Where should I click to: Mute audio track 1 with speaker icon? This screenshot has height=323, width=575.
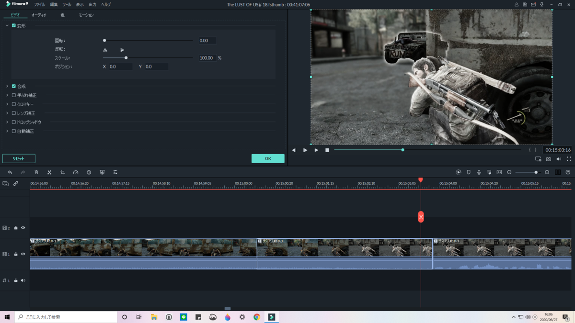(23, 280)
